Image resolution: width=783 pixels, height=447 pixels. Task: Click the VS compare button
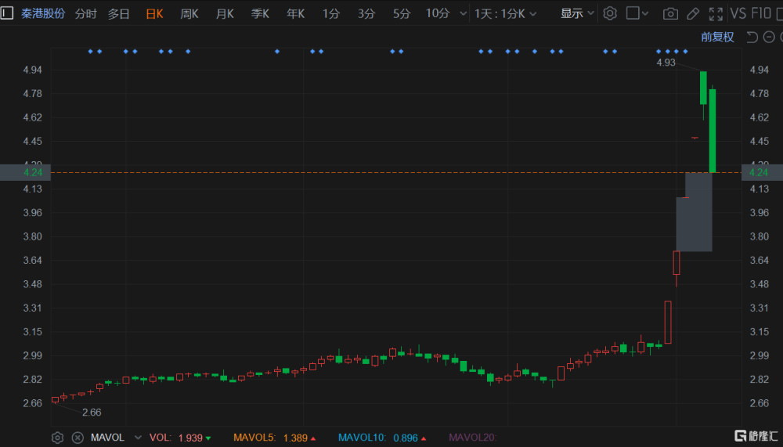point(738,13)
